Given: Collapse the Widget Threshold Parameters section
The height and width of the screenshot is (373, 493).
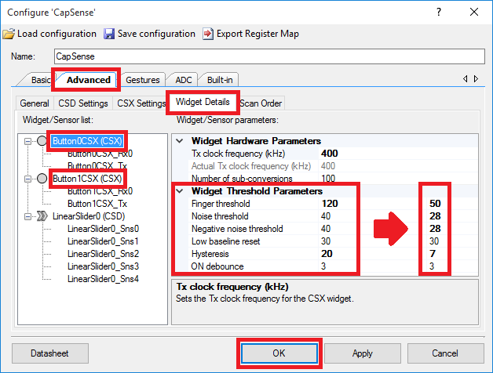Looking at the screenshot, I should tap(180, 191).
